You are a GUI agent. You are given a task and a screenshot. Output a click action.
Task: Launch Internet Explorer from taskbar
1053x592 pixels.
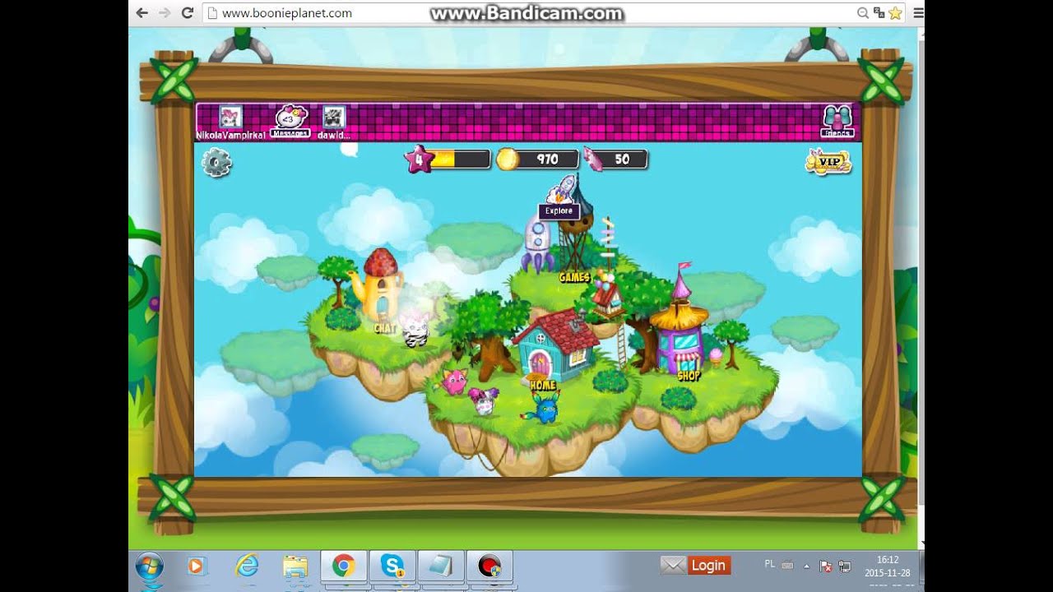[246, 566]
